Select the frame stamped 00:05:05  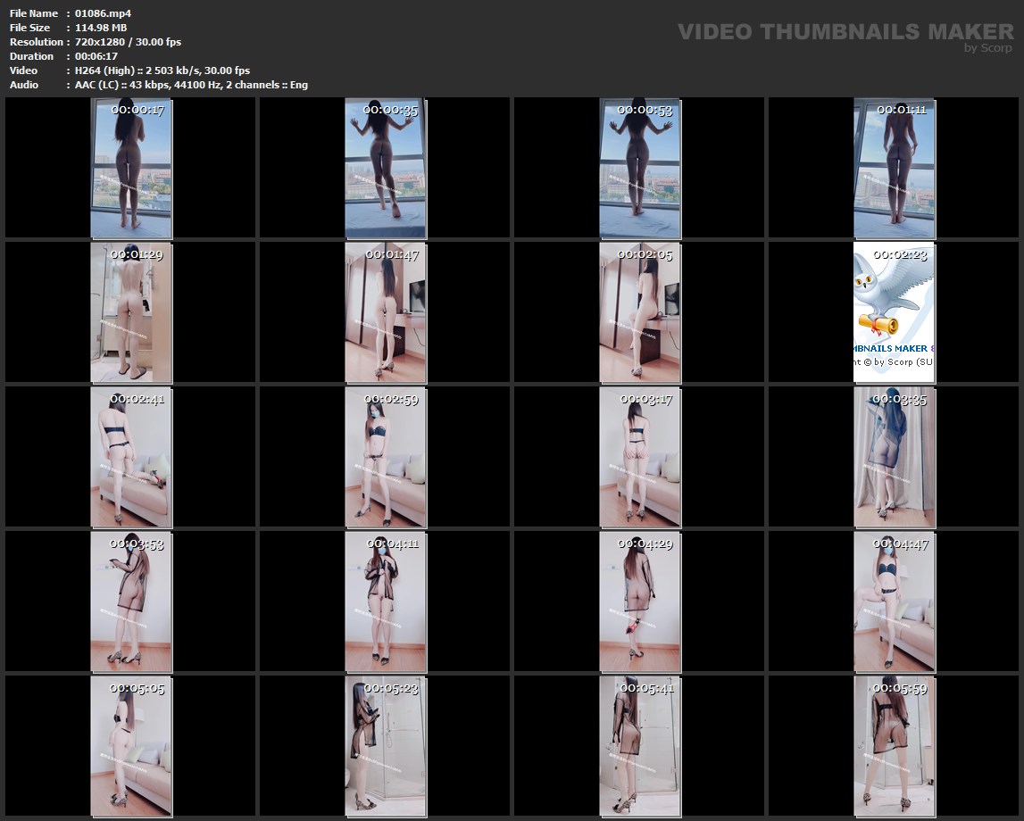pyautogui.click(x=131, y=746)
